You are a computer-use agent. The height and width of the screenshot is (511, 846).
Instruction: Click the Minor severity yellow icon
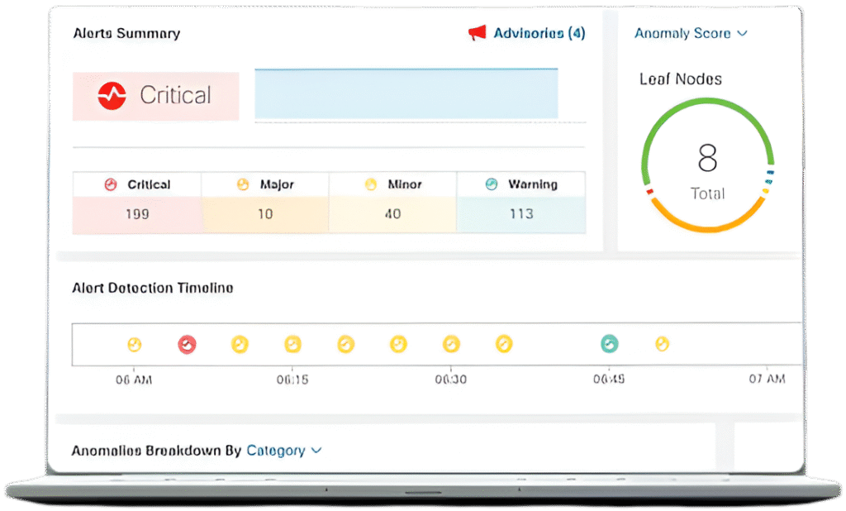point(372,184)
